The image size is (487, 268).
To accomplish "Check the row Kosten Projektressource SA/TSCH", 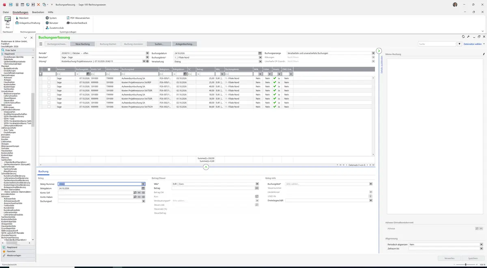I will pos(49,107).
